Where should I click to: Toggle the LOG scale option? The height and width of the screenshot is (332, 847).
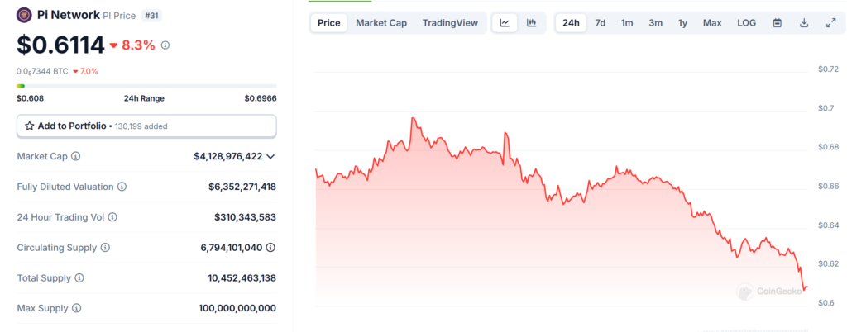click(x=746, y=22)
